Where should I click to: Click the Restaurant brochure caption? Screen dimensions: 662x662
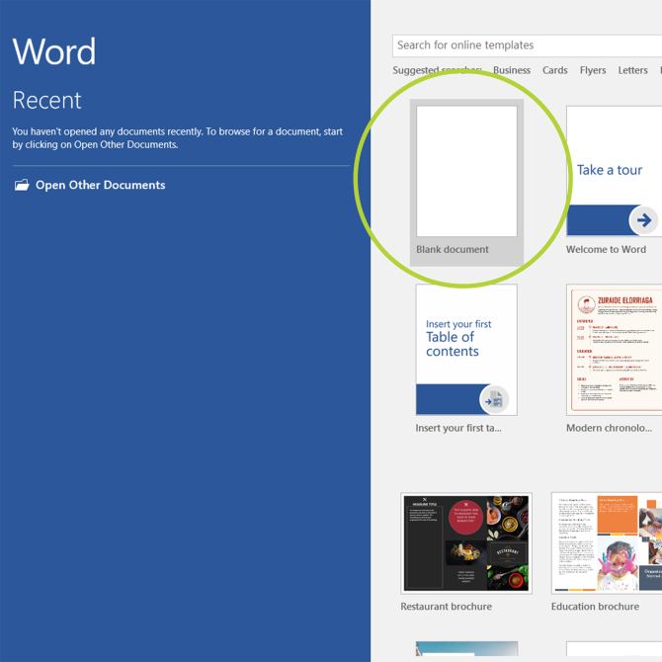tap(447, 607)
